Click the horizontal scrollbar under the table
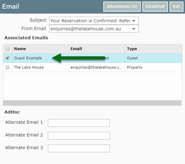The height and width of the screenshot is (164, 185). pos(92,103)
